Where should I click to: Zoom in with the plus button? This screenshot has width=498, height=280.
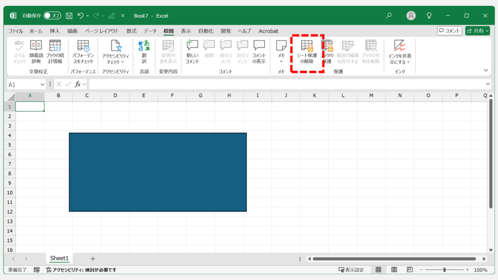[467, 269]
